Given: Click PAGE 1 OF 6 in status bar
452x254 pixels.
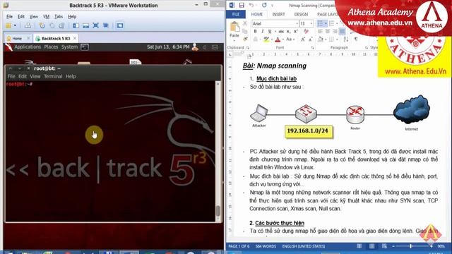Looking at the screenshot, I should click(x=239, y=246).
